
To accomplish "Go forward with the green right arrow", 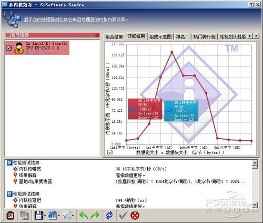I will pos(95,215).
